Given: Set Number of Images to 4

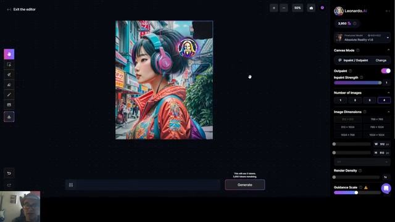Looking at the screenshot, I should click(x=384, y=100).
